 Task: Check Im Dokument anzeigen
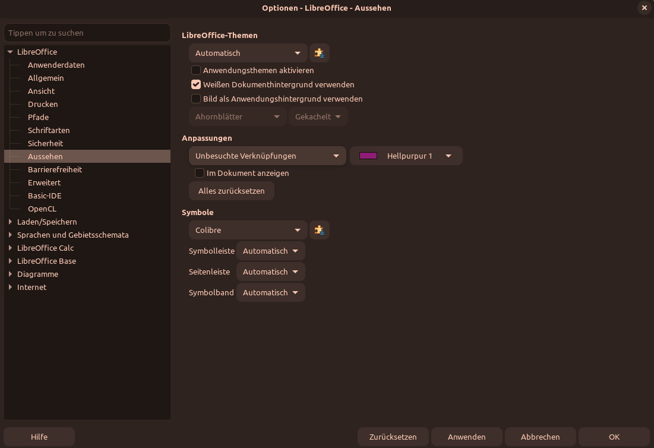pos(200,173)
